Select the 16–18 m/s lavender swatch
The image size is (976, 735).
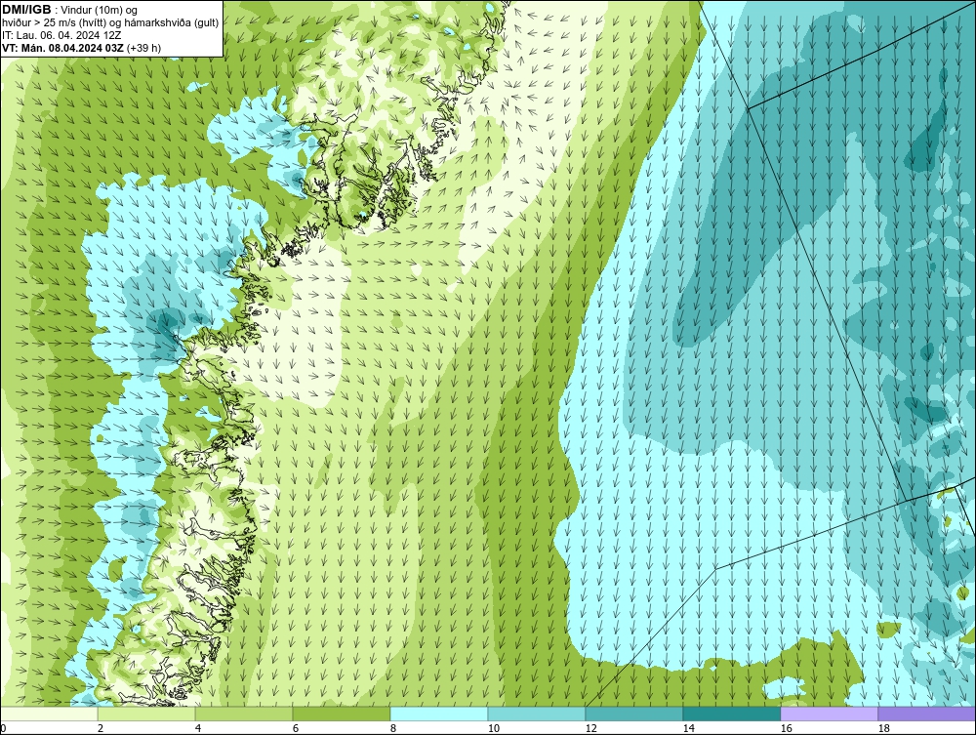tap(829, 714)
